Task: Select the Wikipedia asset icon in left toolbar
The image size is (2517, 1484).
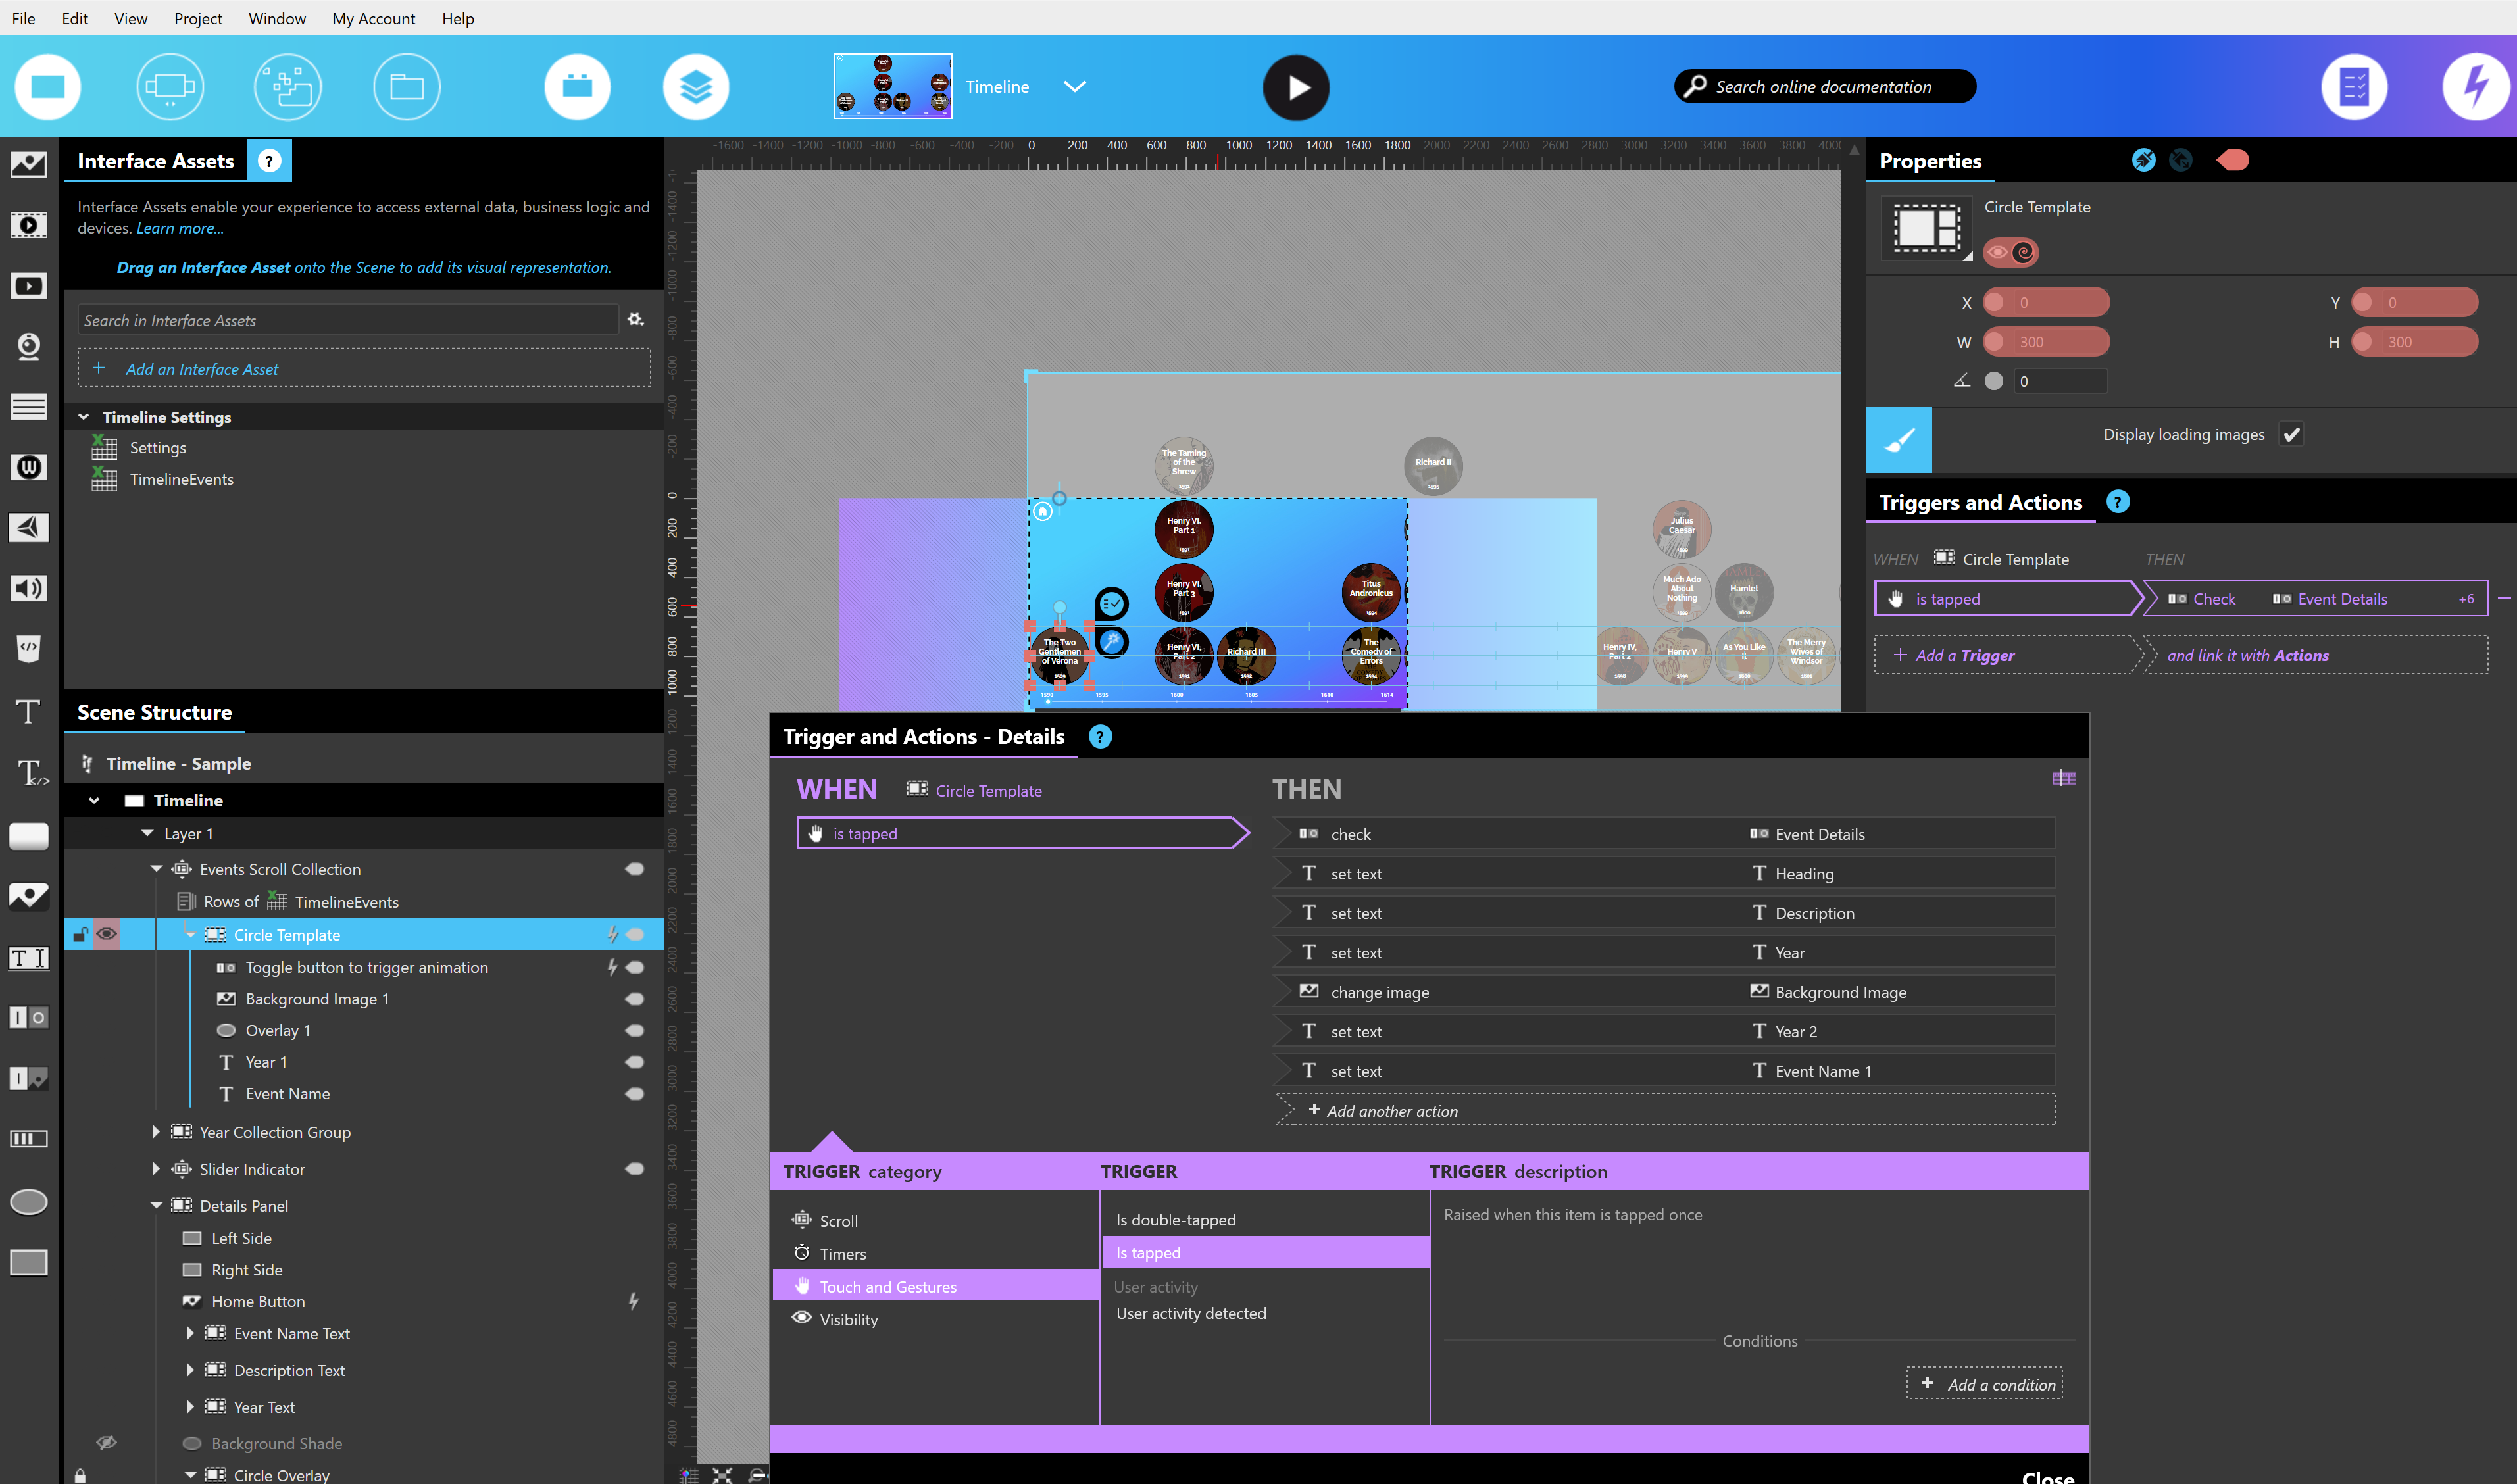Action: (x=29, y=467)
